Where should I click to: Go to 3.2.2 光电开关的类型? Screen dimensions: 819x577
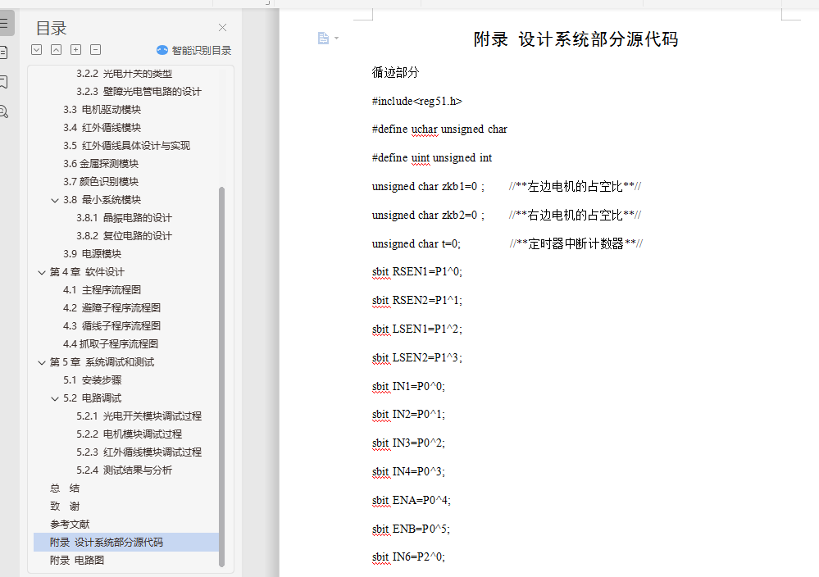[x=125, y=74]
